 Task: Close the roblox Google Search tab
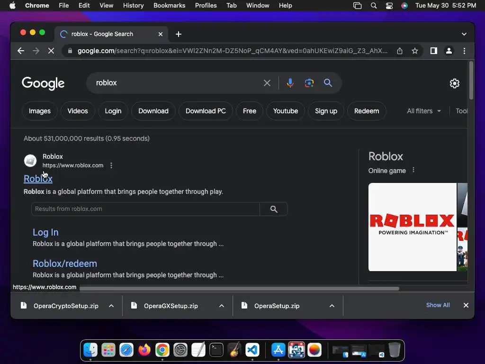[161, 34]
